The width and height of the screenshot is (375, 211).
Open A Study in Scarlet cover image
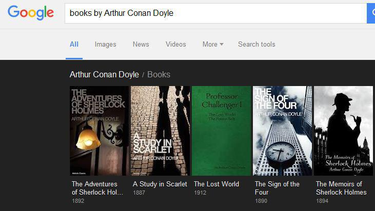coord(160,131)
